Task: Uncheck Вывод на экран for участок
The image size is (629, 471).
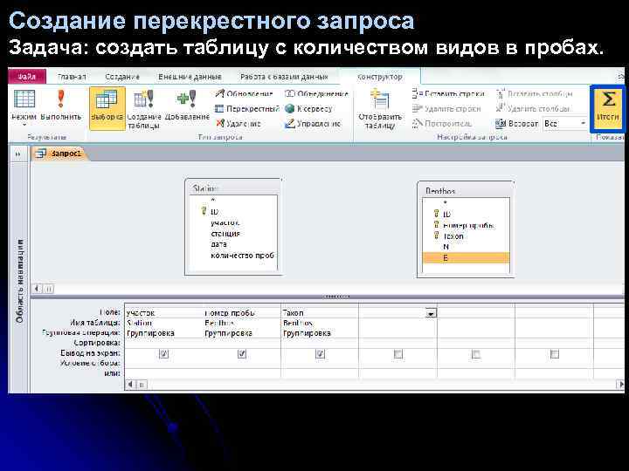Action: [164, 354]
